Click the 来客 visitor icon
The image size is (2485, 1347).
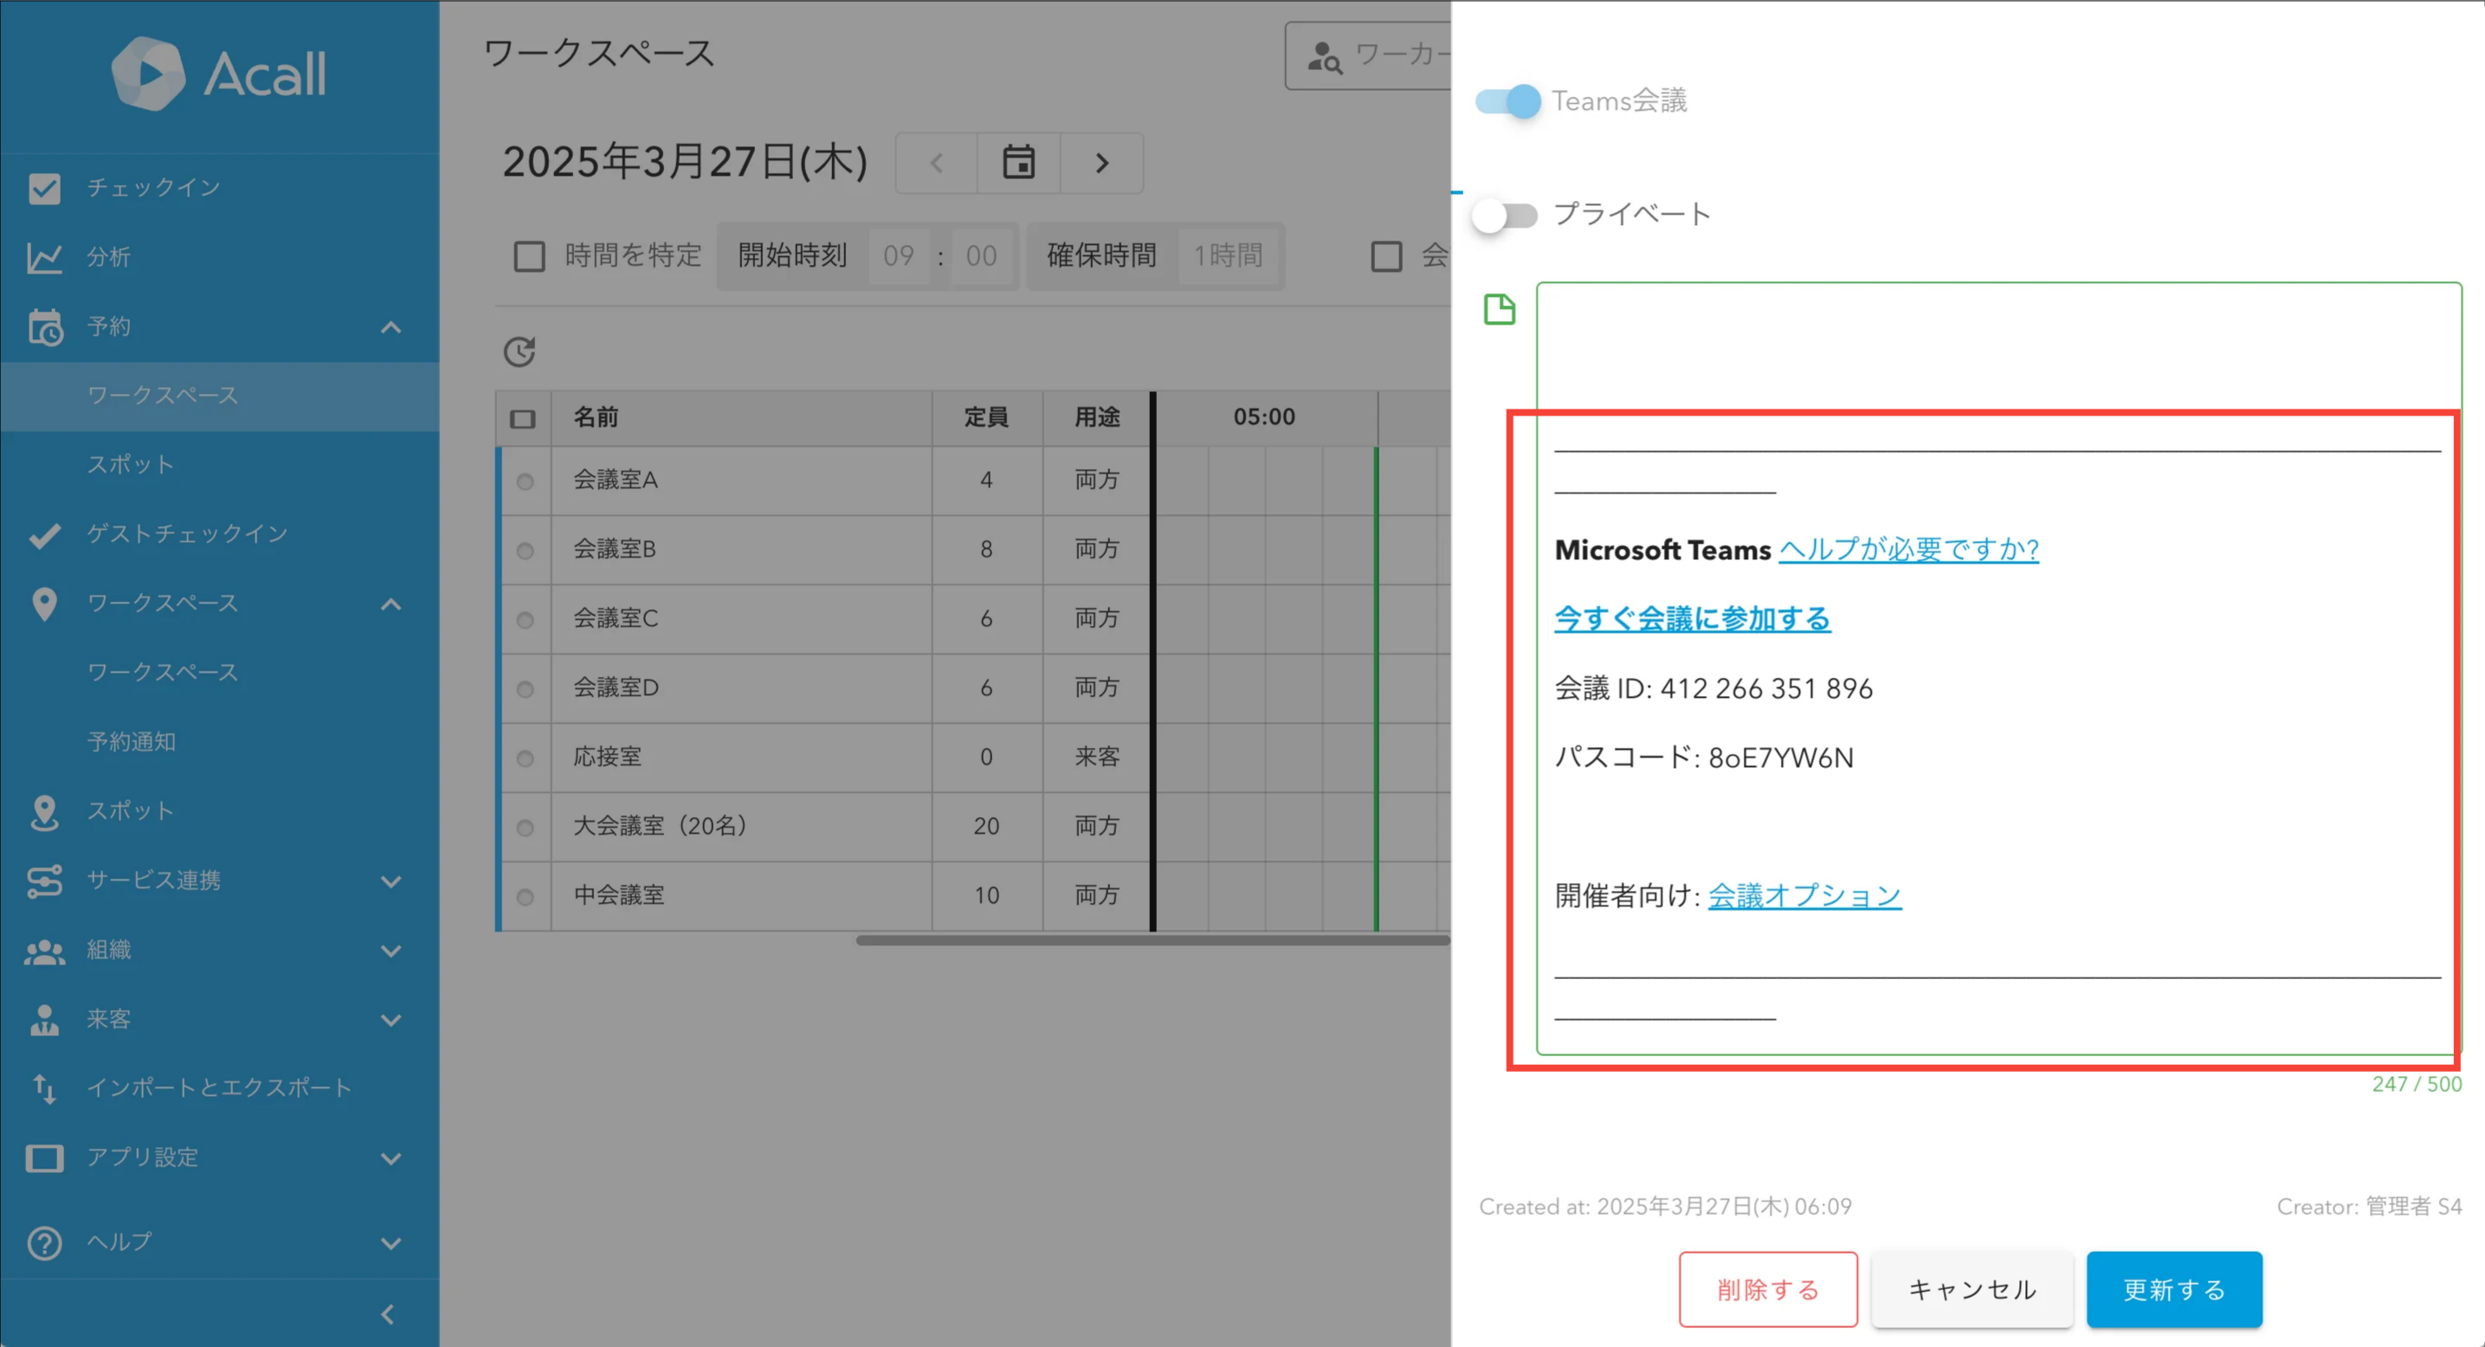click(44, 1020)
